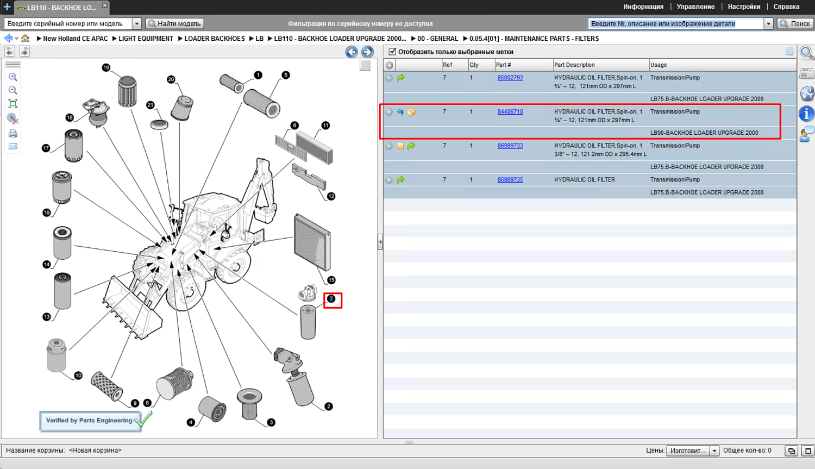The height and width of the screenshot is (469, 815).
Task: Click the maximize pane icon in status bar
Action: [x=808, y=451]
